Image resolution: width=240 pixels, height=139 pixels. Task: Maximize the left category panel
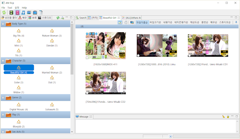point(71,18)
